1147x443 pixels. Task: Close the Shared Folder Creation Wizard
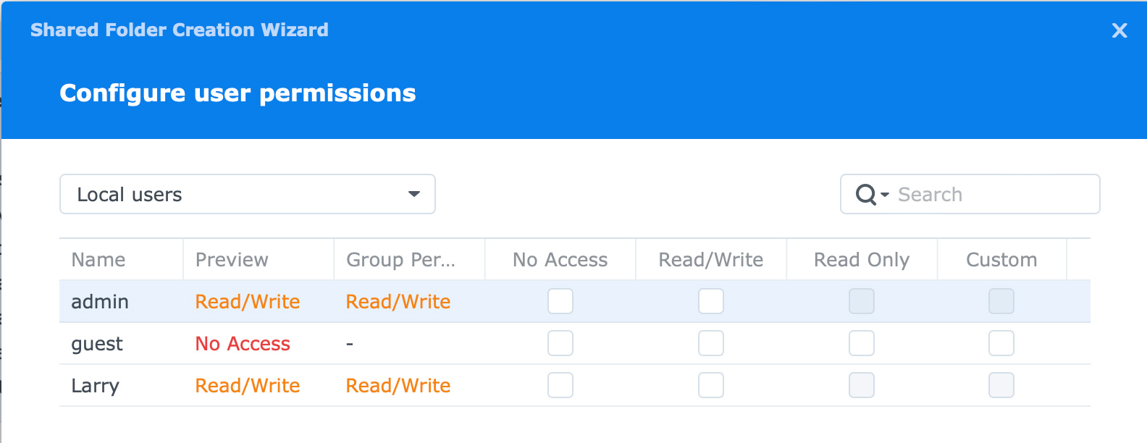point(1119,30)
